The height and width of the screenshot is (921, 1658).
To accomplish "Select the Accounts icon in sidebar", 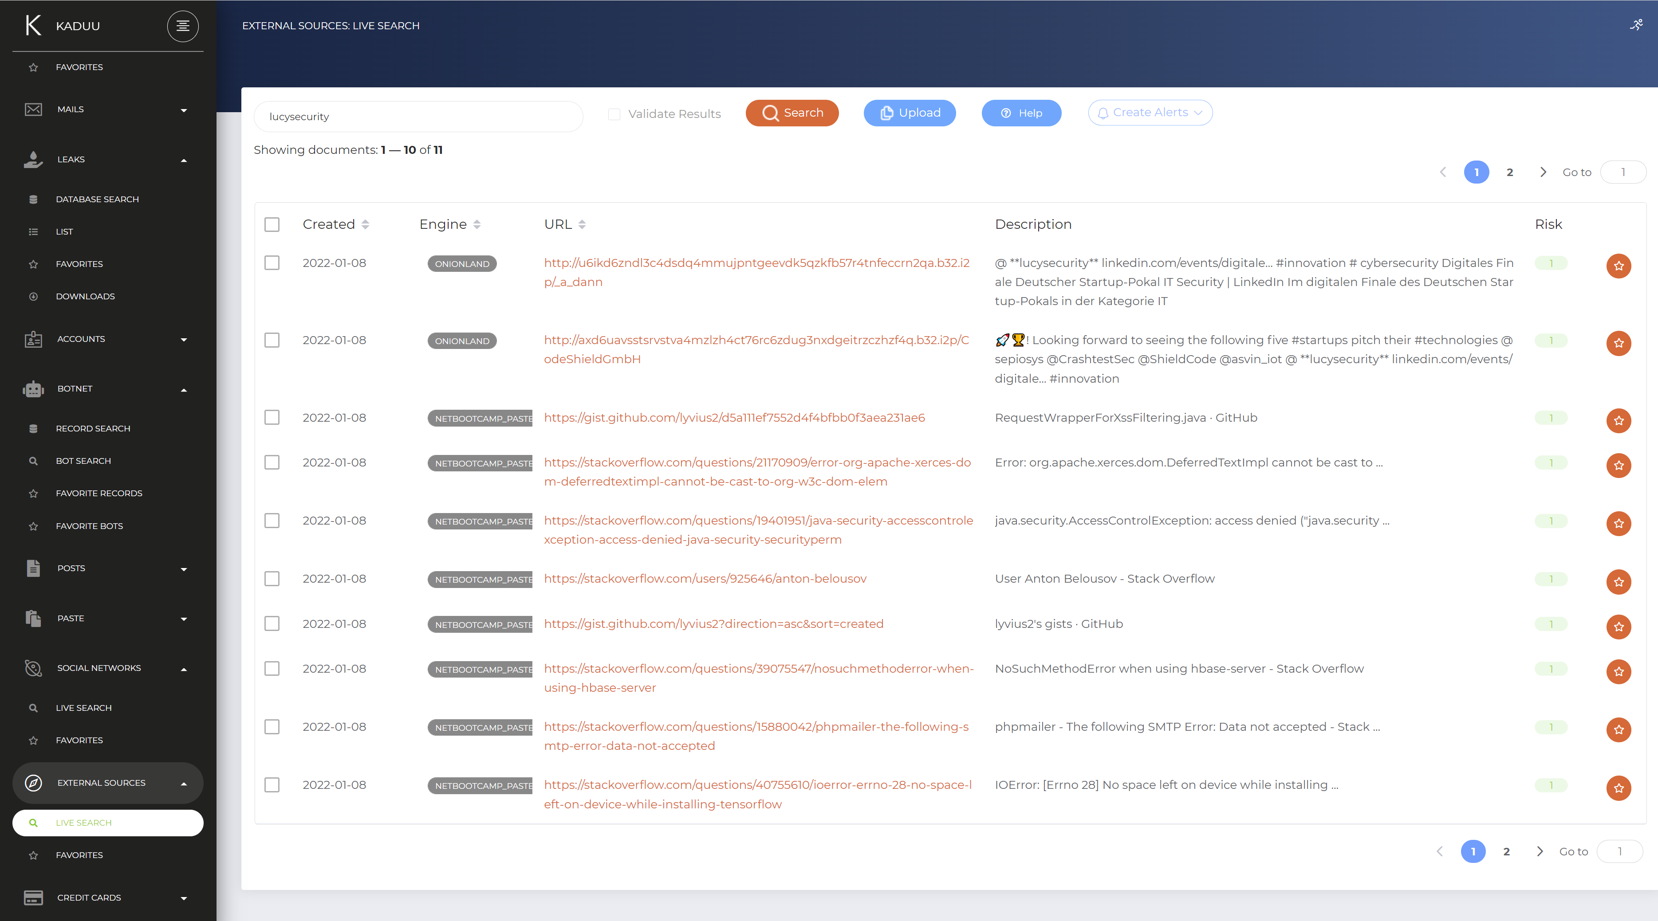I will point(32,339).
